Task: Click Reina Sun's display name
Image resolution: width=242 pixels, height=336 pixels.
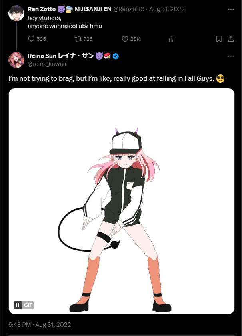Action: [61, 56]
